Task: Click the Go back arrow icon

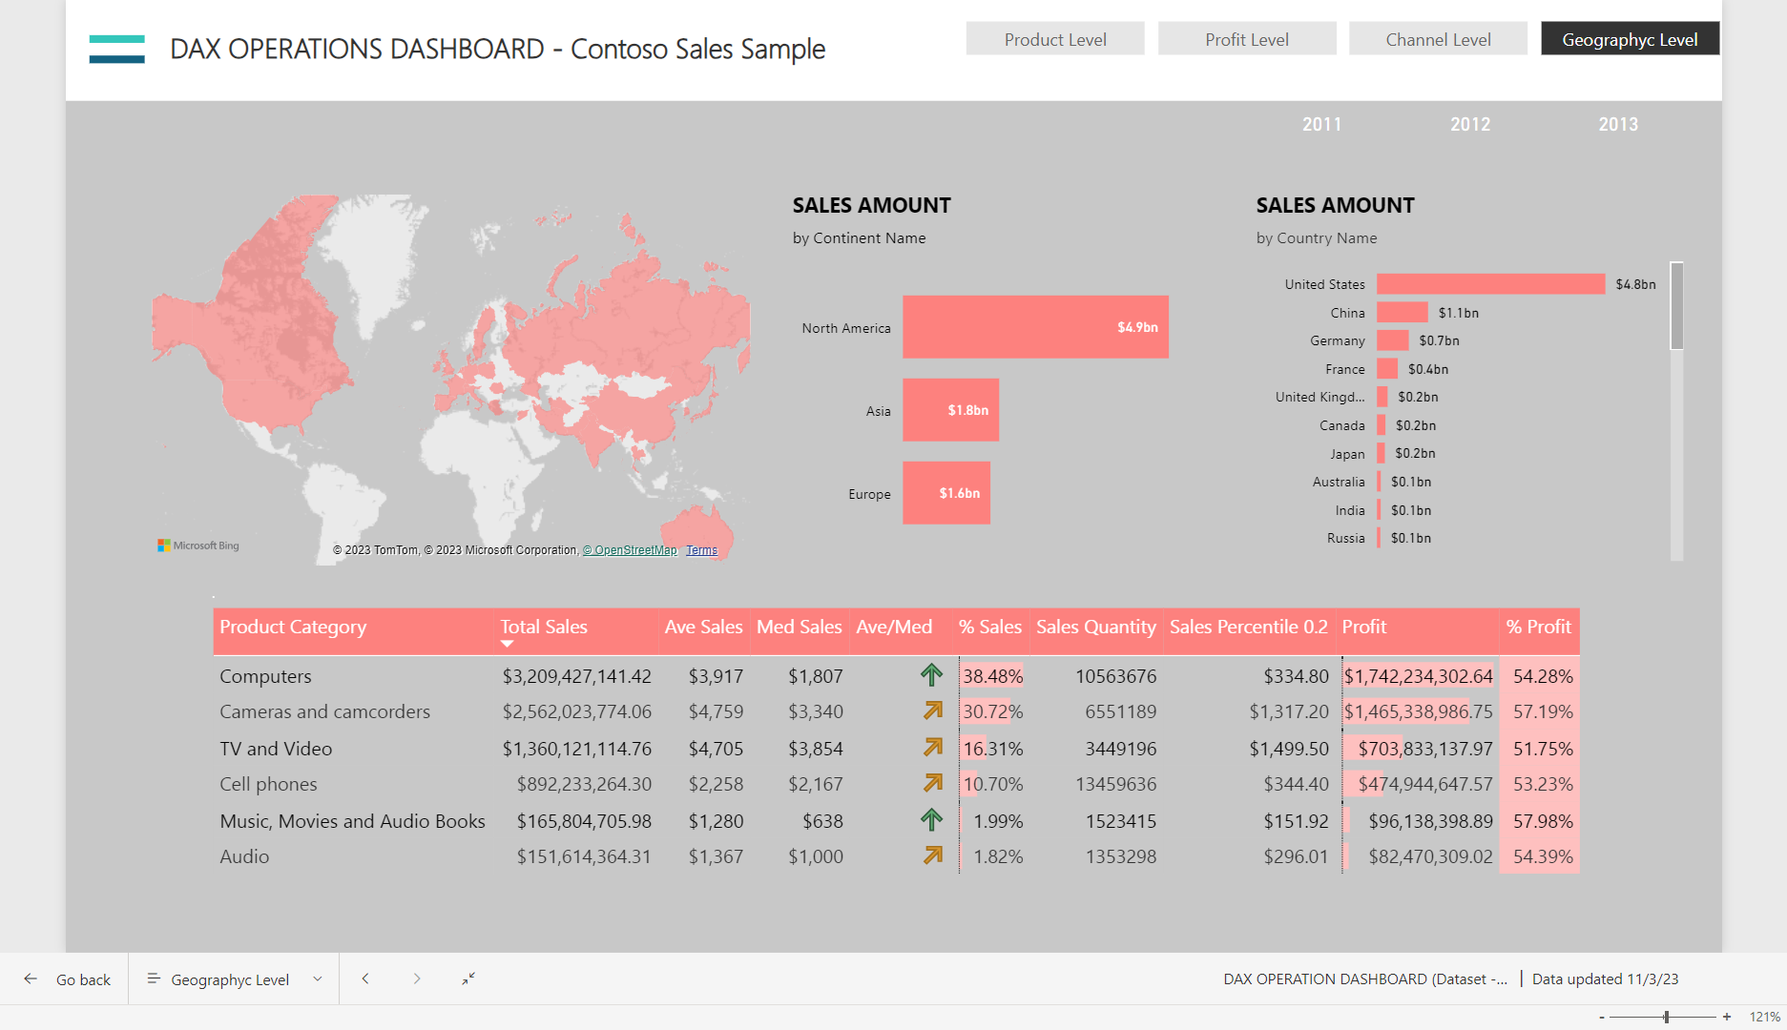Action: point(31,978)
